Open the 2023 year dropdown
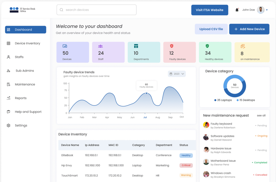The image size is (276, 182). (x=177, y=74)
